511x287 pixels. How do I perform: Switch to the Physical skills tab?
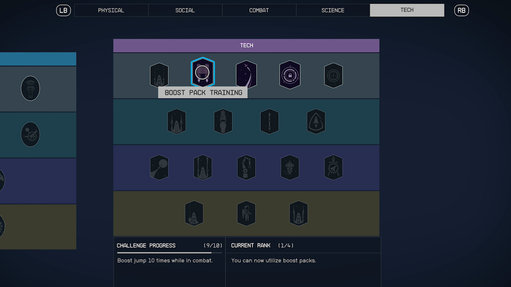click(111, 10)
